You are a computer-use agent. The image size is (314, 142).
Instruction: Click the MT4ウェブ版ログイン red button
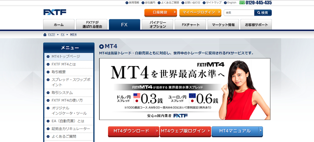click(x=186, y=131)
